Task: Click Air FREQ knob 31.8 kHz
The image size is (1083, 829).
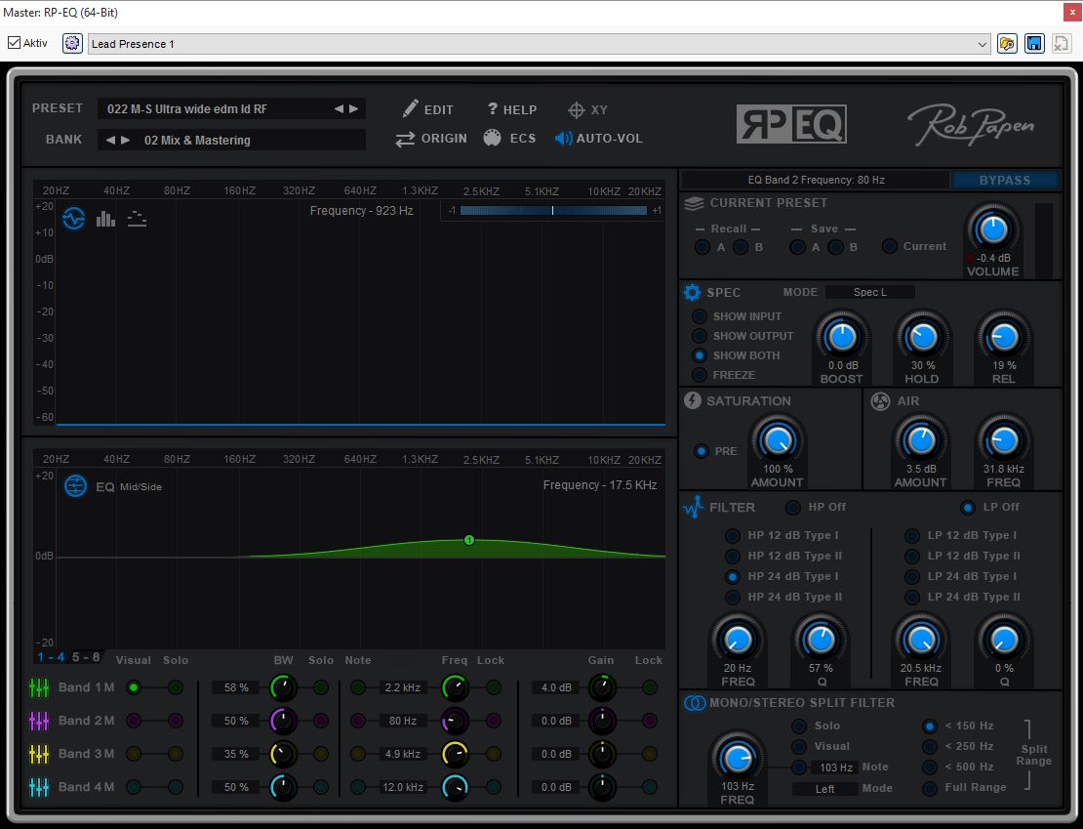Action: 1004,440
